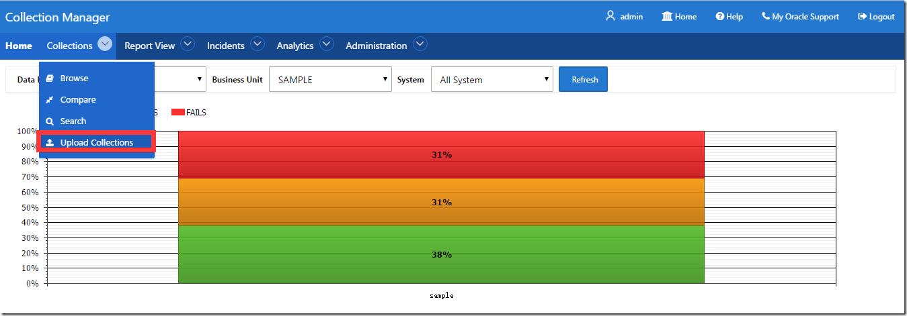Click the upload icon beside Upload Collections
This screenshot has width=907, height=316.
point(50,143)
